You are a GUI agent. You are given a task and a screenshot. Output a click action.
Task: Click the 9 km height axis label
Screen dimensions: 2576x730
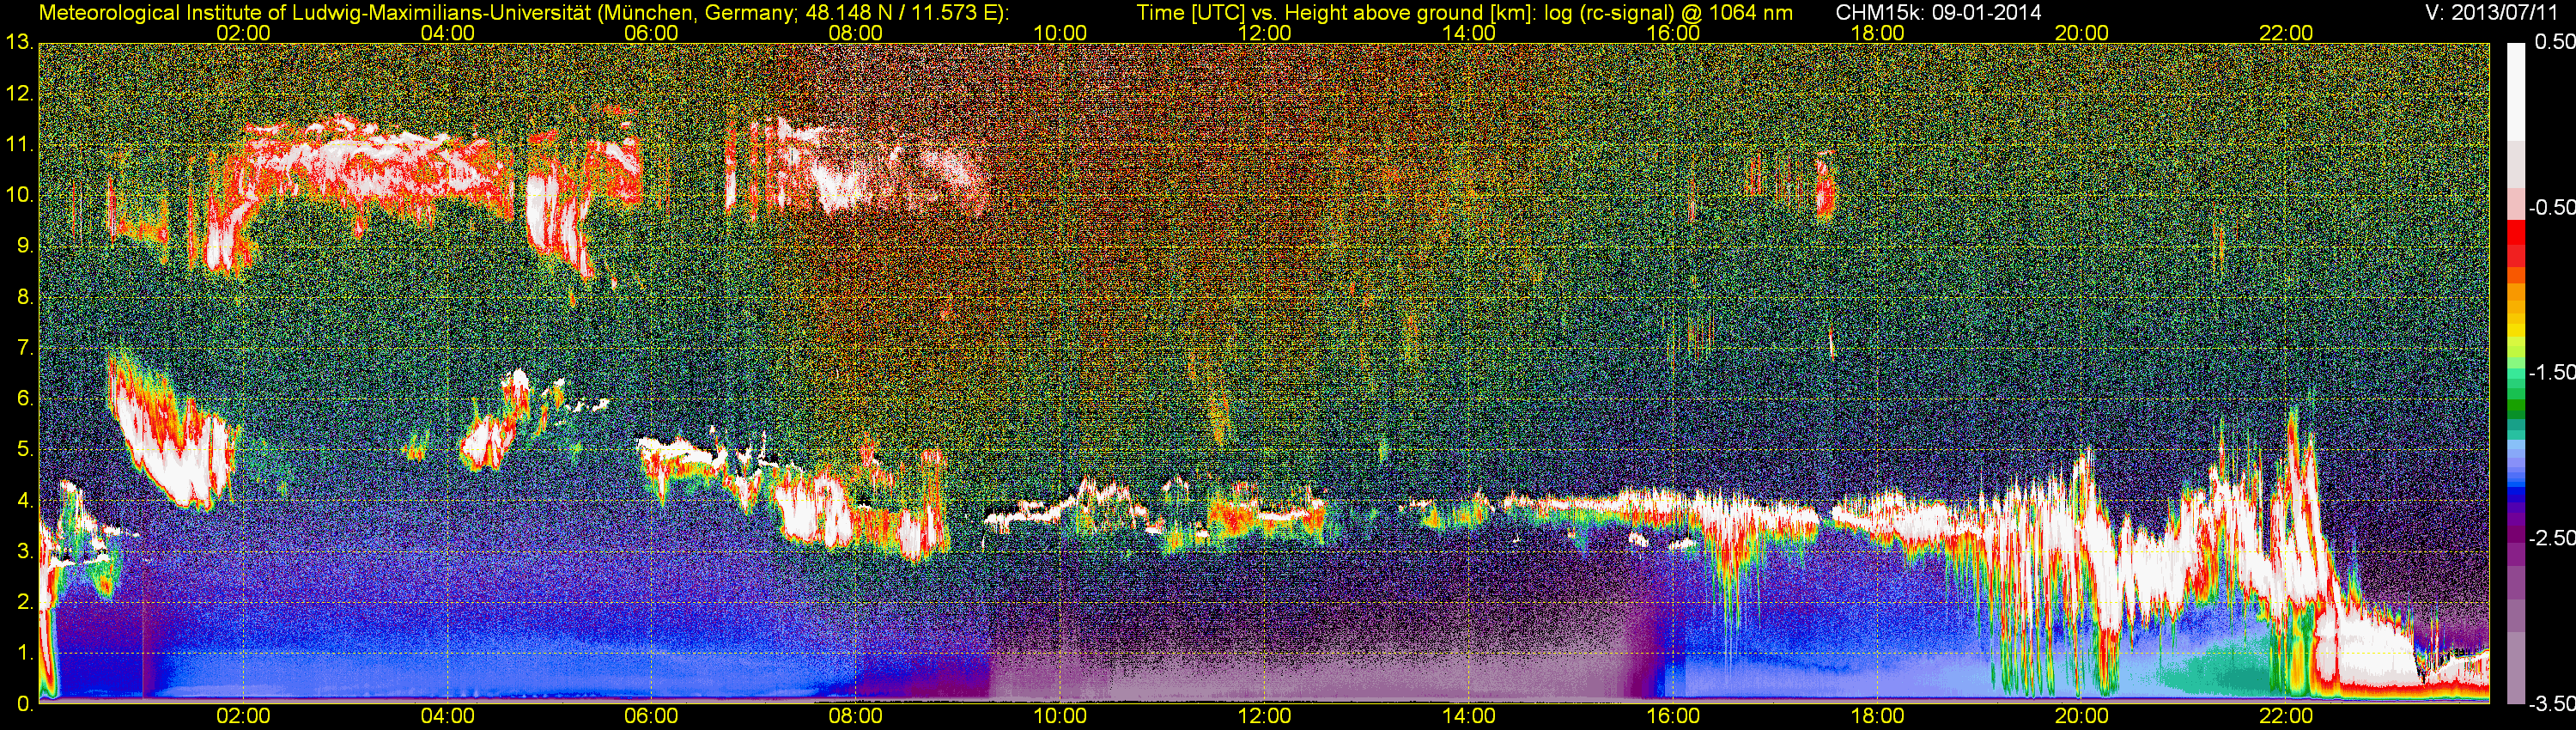[x=24, y=246]
